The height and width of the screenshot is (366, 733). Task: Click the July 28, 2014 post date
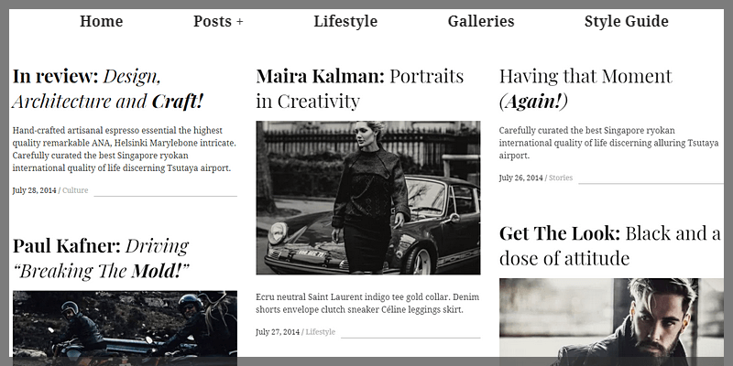tap(36, 190)
